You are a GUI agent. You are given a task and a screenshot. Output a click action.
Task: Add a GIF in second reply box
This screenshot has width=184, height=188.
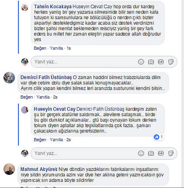161,153
